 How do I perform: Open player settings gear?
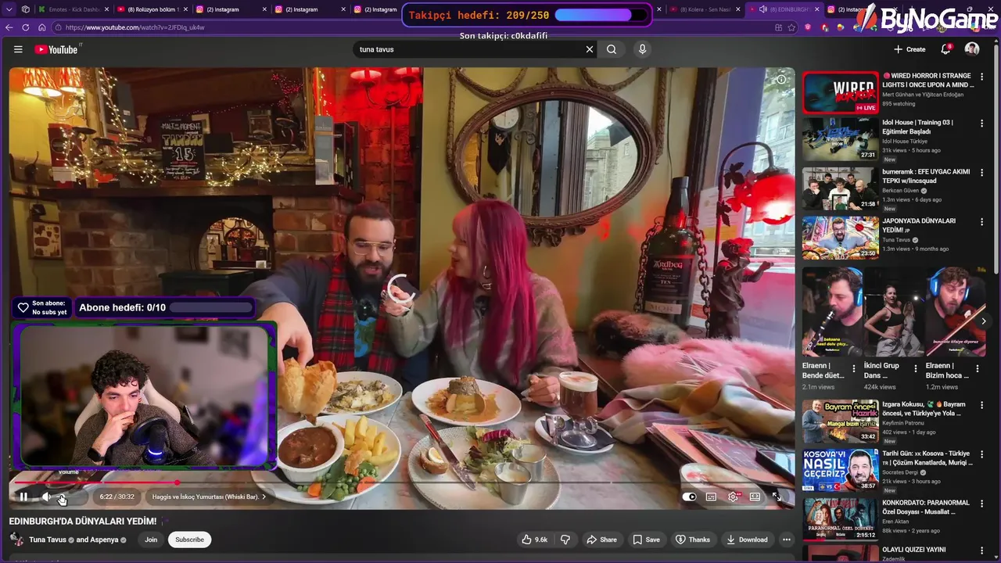734,497
